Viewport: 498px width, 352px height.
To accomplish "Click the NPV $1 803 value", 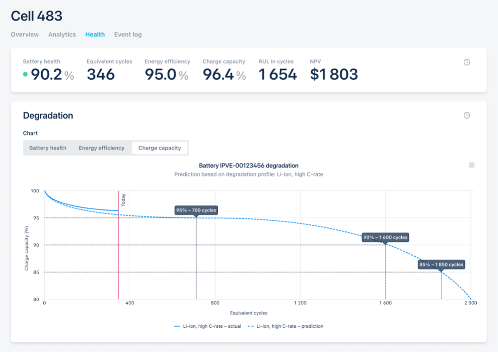I will pyautogui.click(x=334, y=74).
